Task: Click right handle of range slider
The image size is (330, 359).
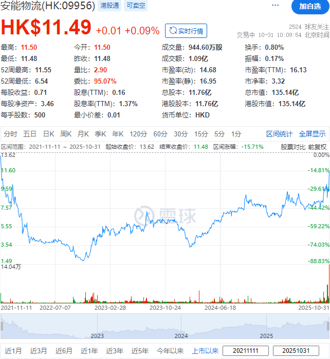Action: tap(328, 326)
